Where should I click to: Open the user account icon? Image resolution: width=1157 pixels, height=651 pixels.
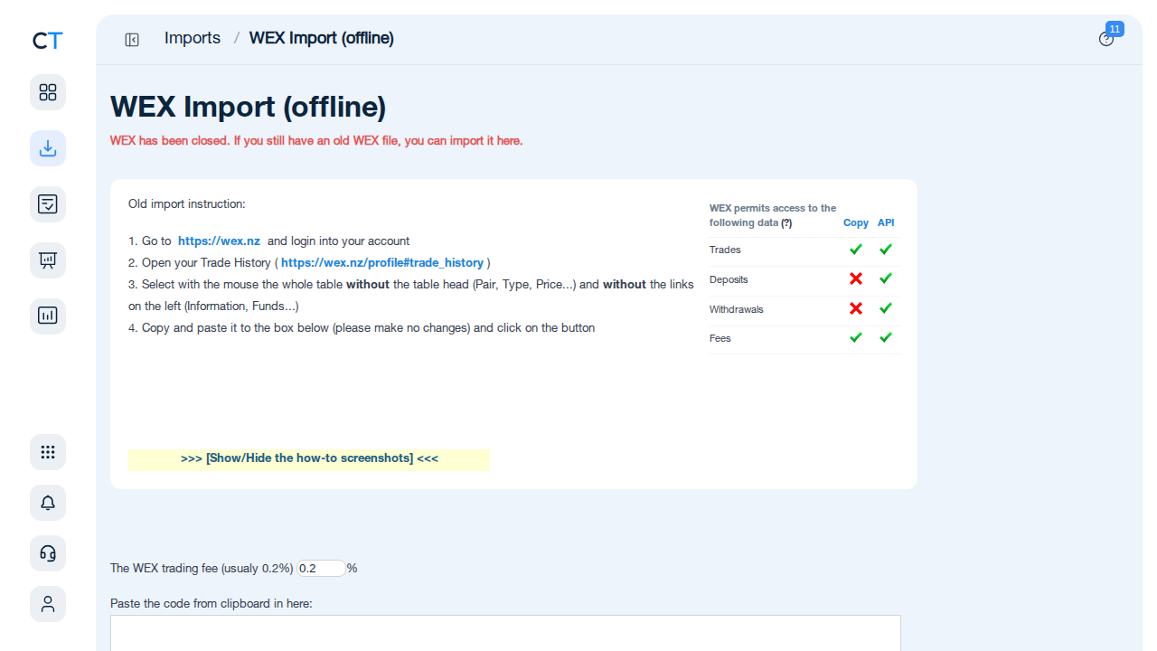48,604
